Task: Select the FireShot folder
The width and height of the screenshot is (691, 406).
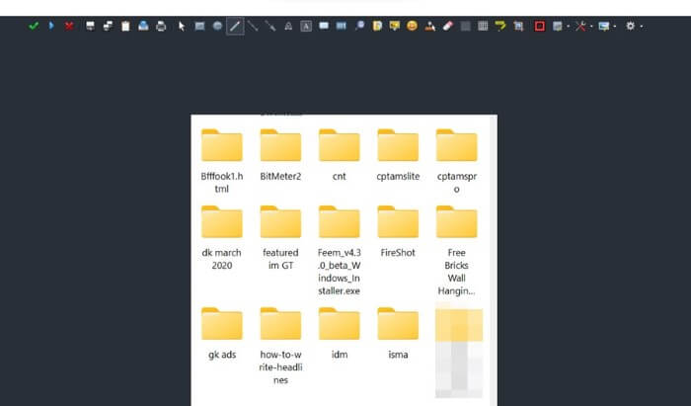Action: [x=398, y=232]
